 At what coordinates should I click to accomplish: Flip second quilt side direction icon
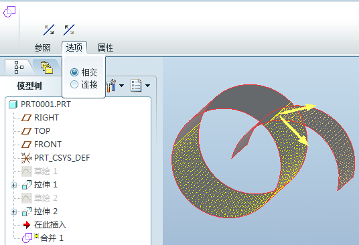click(x=69, y=29)
